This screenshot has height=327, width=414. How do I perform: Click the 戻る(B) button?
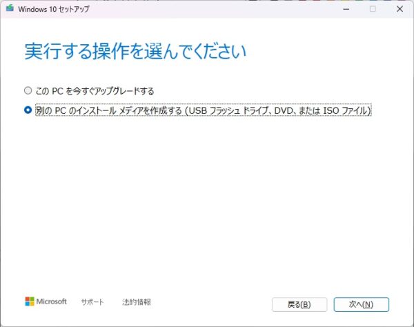[x=299, y=304]
